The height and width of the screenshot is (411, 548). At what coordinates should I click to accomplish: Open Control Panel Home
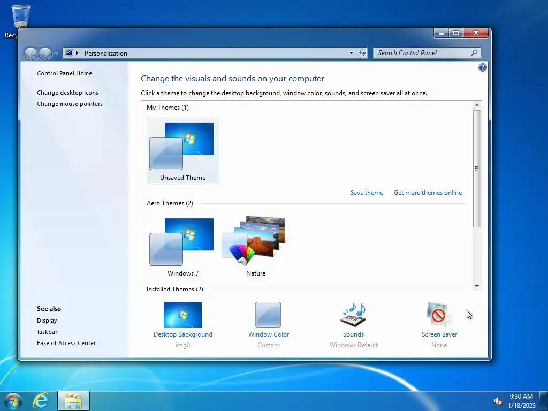[x=64, y=73]
